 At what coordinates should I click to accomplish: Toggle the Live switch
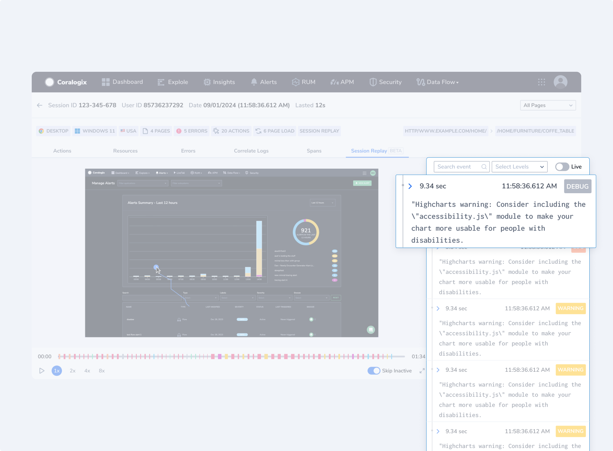pos(562,167)
